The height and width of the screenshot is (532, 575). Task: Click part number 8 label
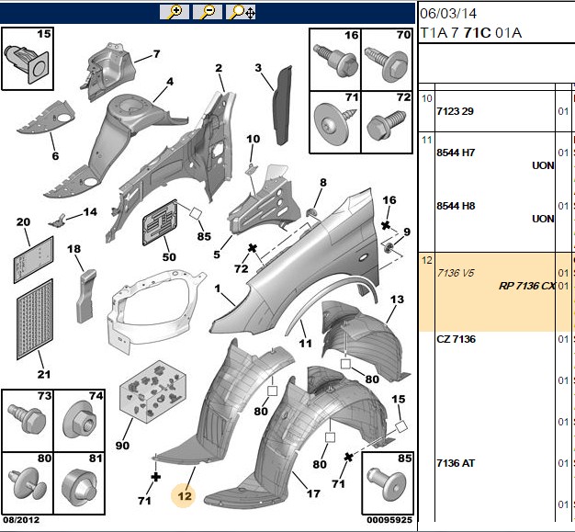pos(322,182)
